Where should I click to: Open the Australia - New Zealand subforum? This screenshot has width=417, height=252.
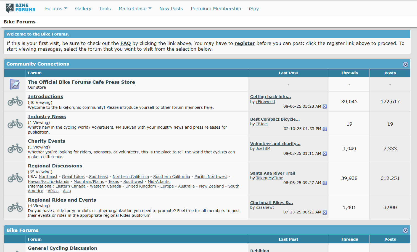201,186
